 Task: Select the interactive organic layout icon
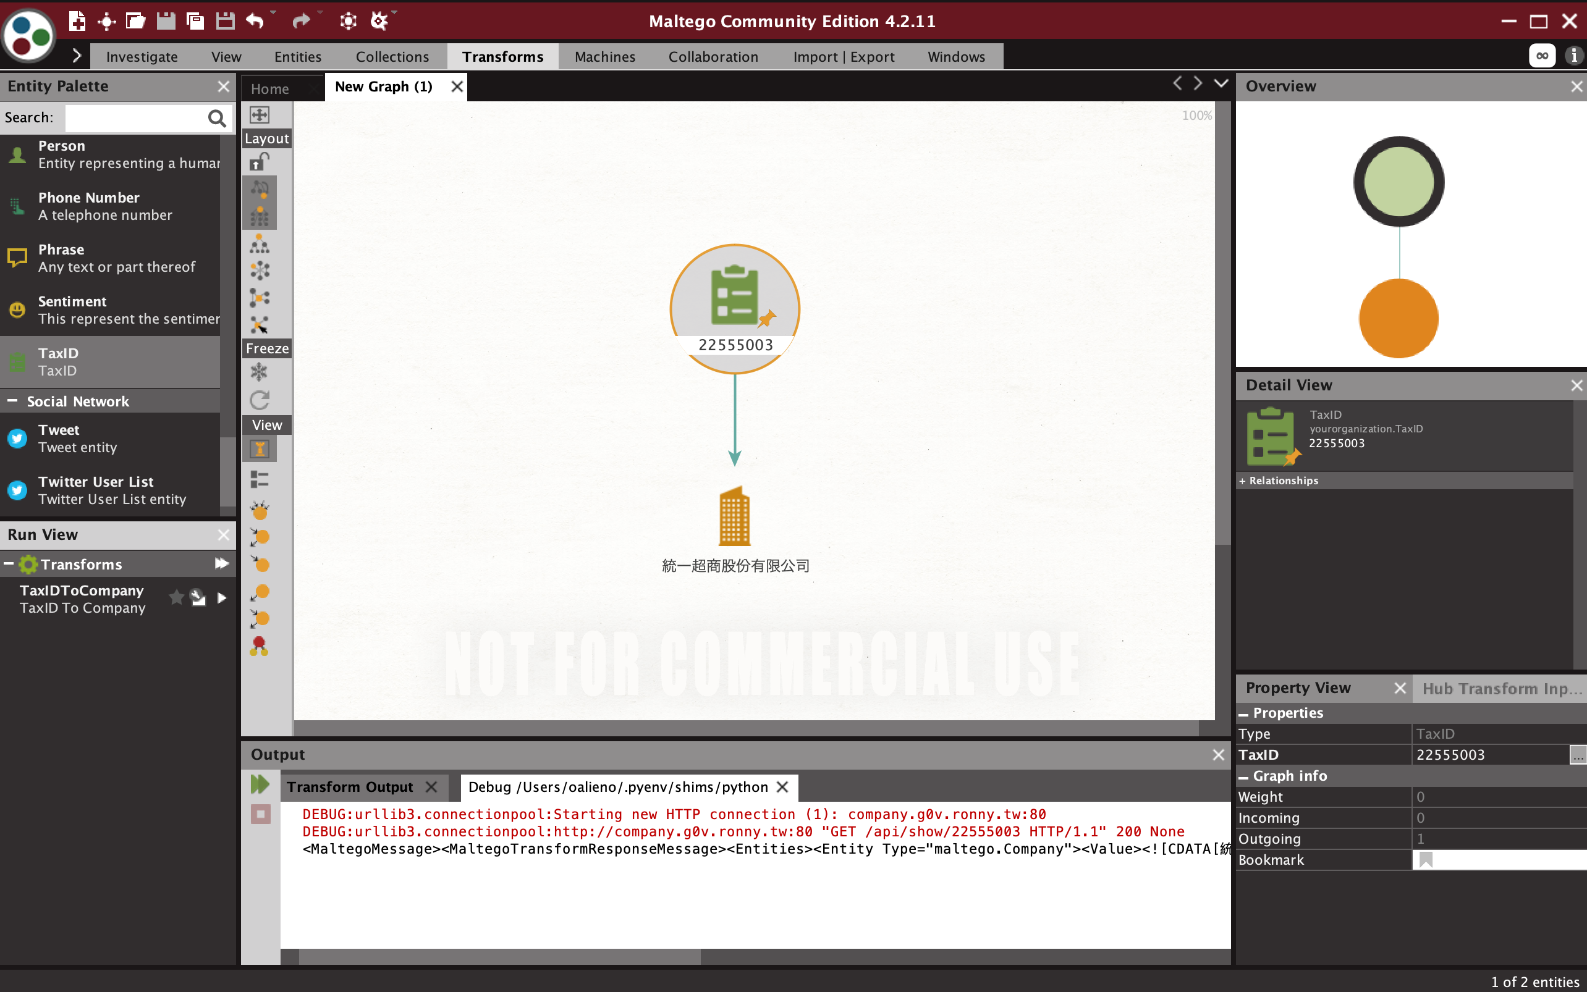pos(260,324)
